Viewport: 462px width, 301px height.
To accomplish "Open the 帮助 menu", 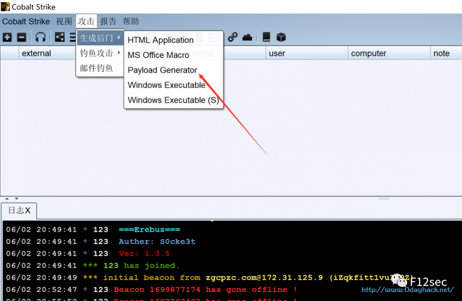I will pos(131,21).
